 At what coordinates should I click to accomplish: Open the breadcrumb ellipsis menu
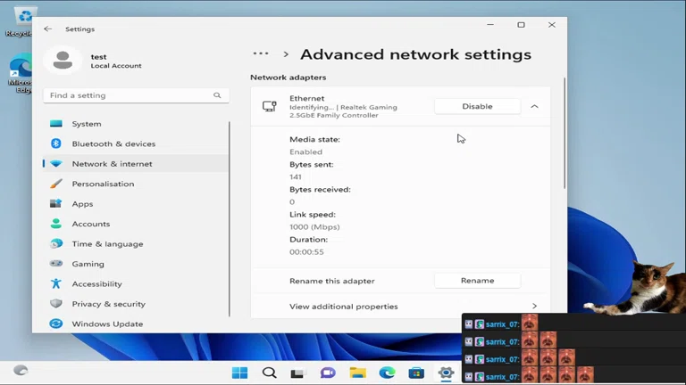point(260,54)
